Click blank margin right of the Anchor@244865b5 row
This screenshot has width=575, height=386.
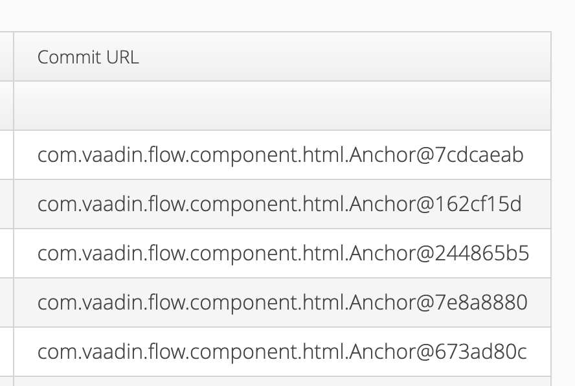(x=563, y=254)
